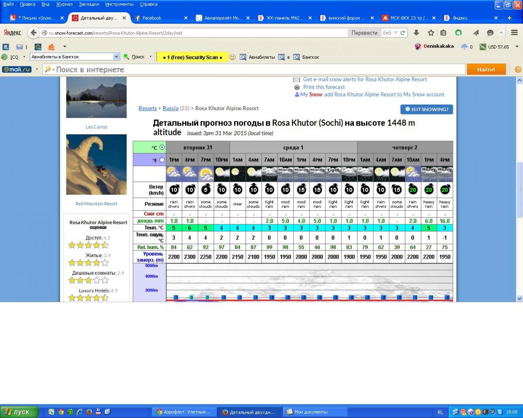Screen dimensions: 523x418
Task: Switch to the МСК-БКК 23 тр tab
Action: (410, 18)
